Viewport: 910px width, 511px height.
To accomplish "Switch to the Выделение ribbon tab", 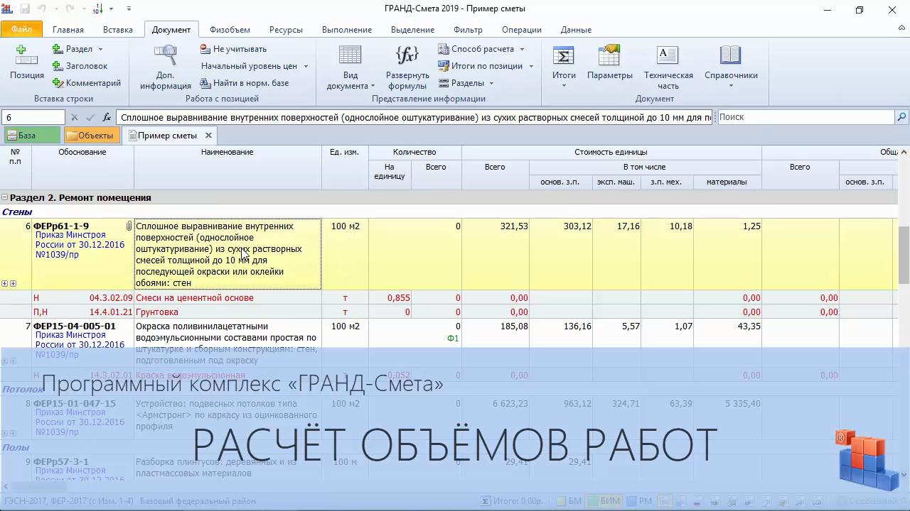I will tap(412, 30).
